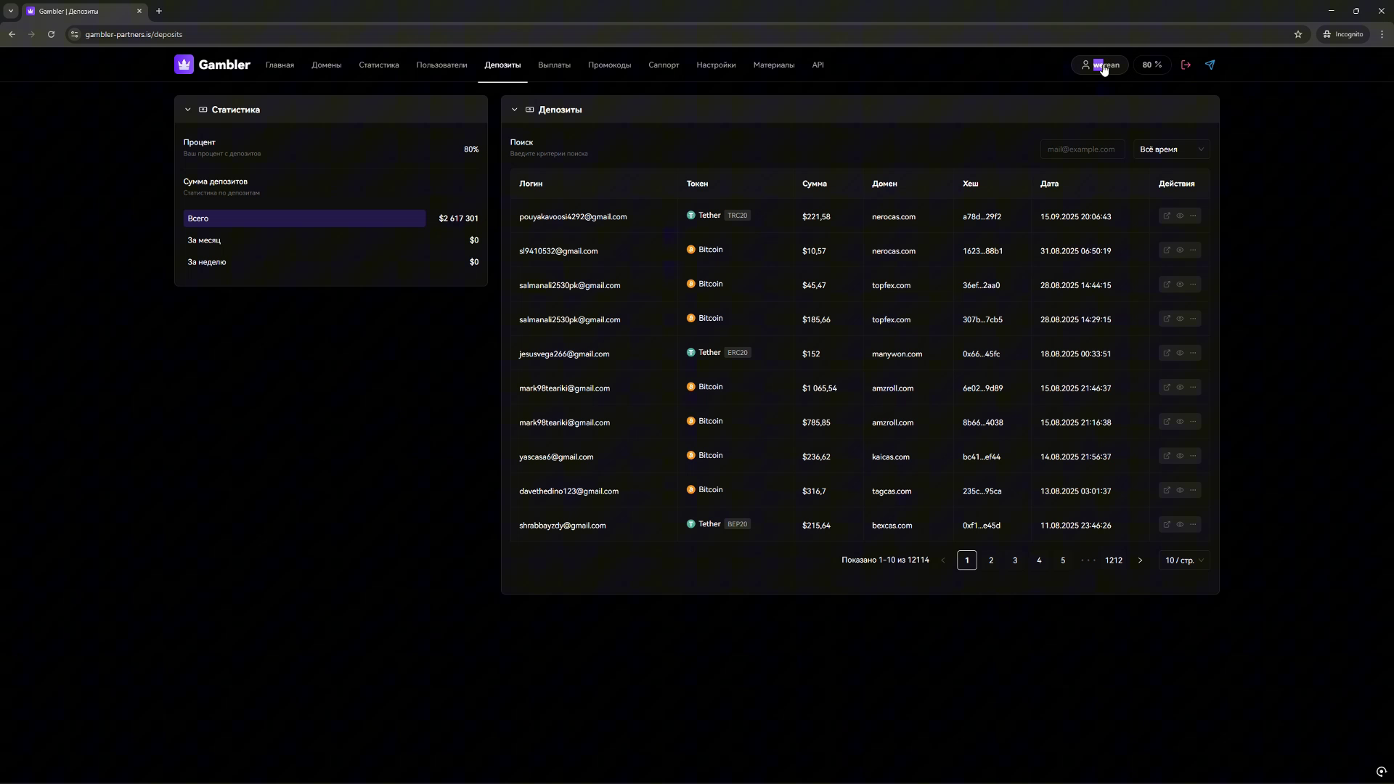Click the Gambler crown logo
The image size is (1394, 784).
coord(184,65)
